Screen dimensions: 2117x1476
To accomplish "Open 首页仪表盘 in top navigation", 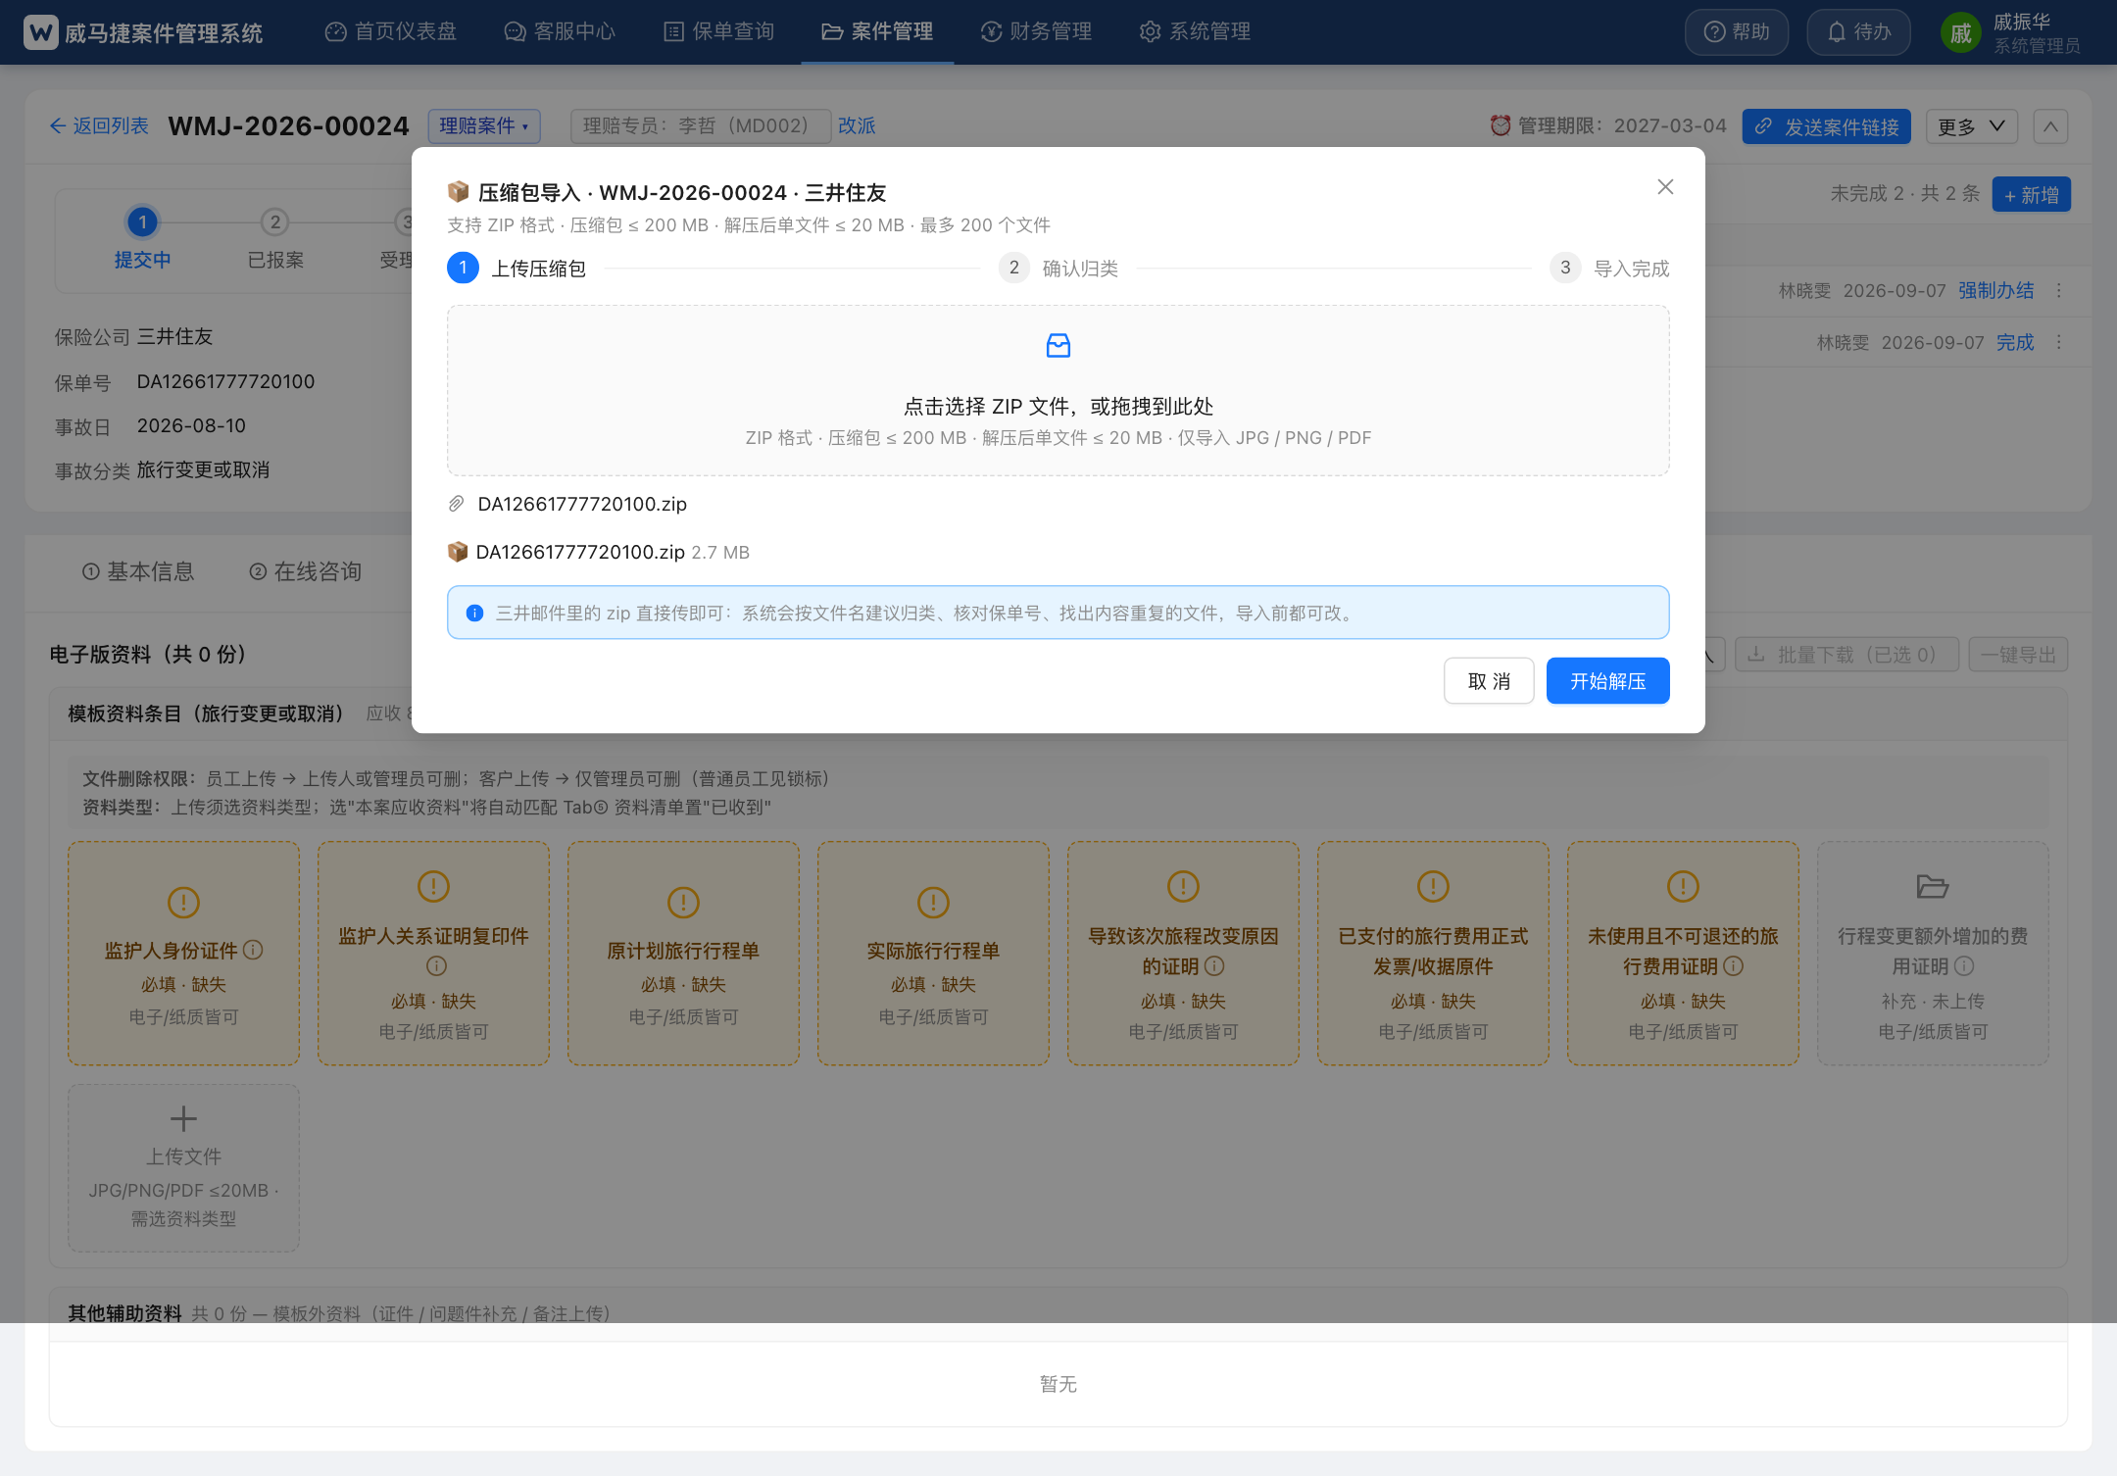I will [391, 32].
